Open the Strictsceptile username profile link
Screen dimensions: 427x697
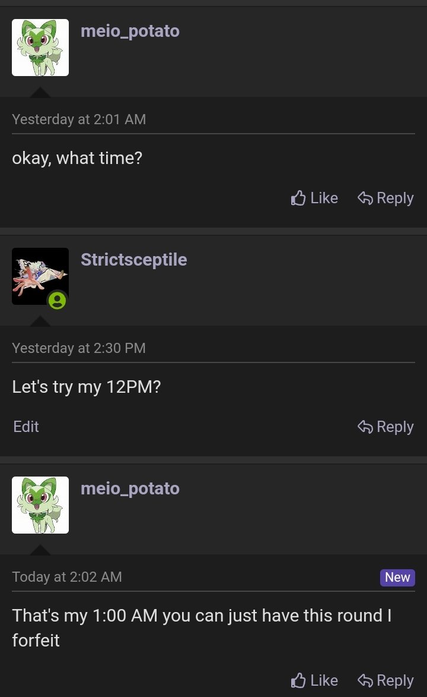point(133,260)
